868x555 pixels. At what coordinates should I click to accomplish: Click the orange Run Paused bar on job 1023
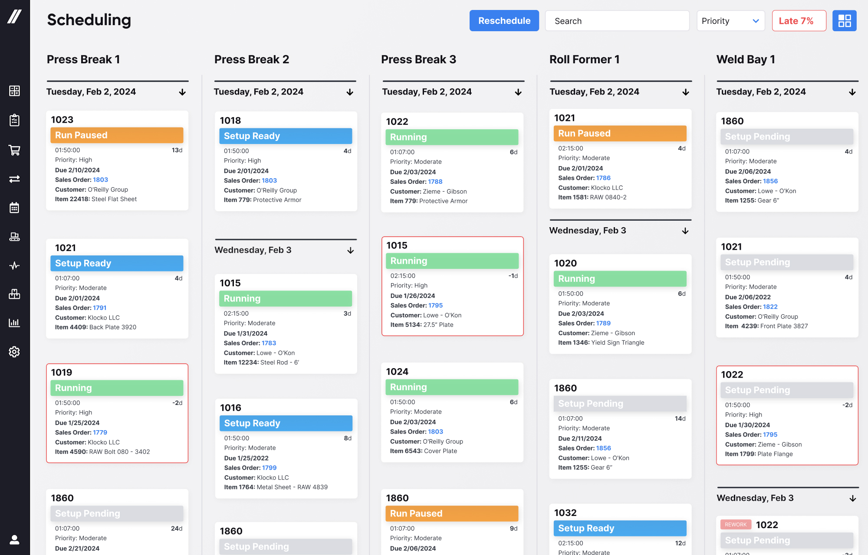[x=117, y=135]
